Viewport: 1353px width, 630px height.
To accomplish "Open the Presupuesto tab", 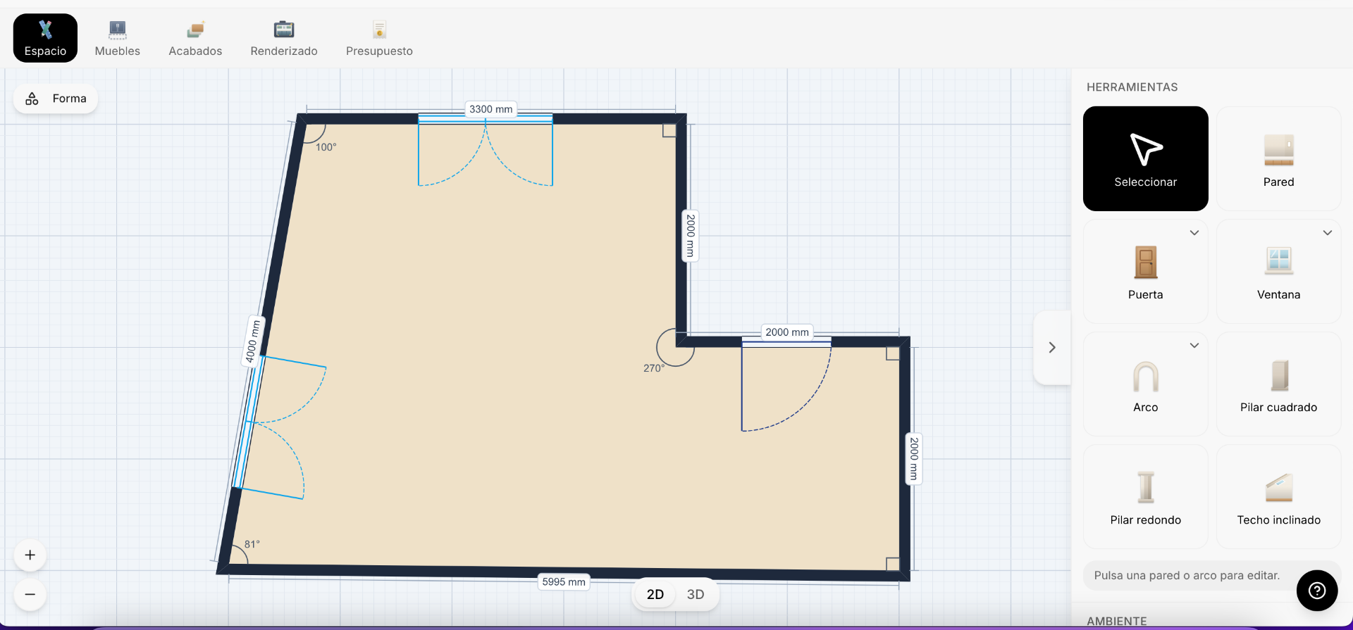I will [x=379, y=38].
